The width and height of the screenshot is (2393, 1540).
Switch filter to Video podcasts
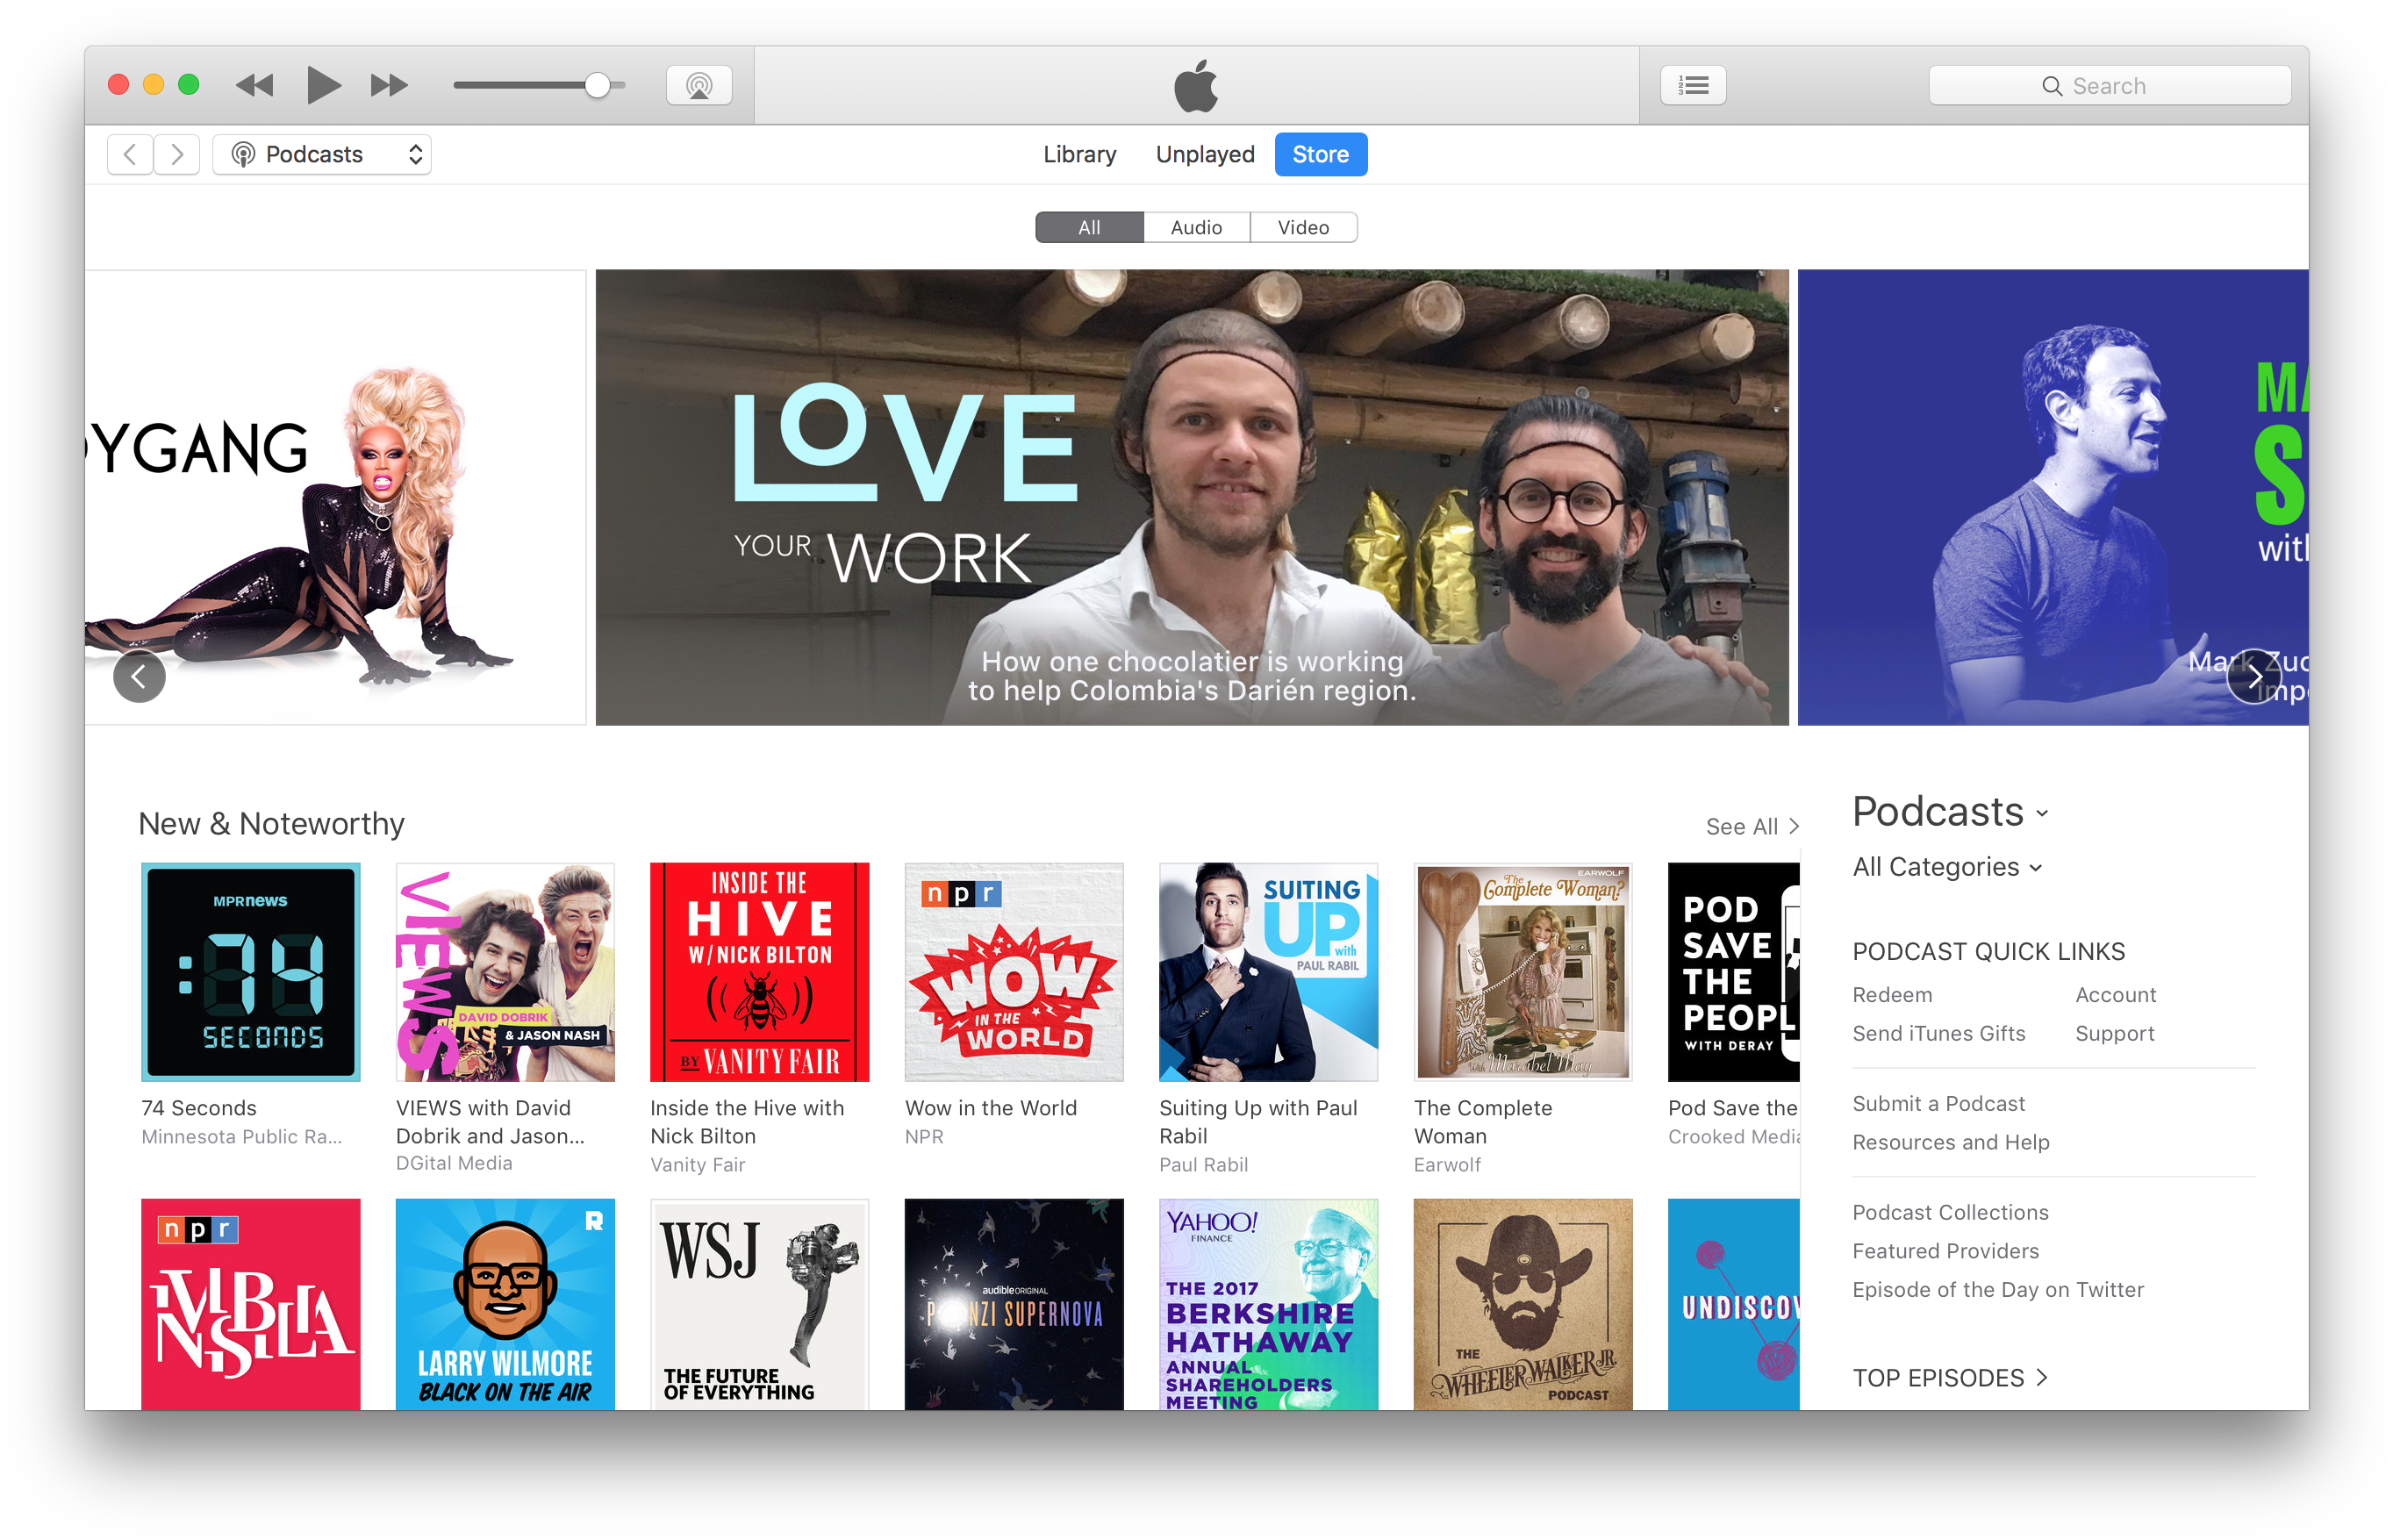pos(1303,227)
